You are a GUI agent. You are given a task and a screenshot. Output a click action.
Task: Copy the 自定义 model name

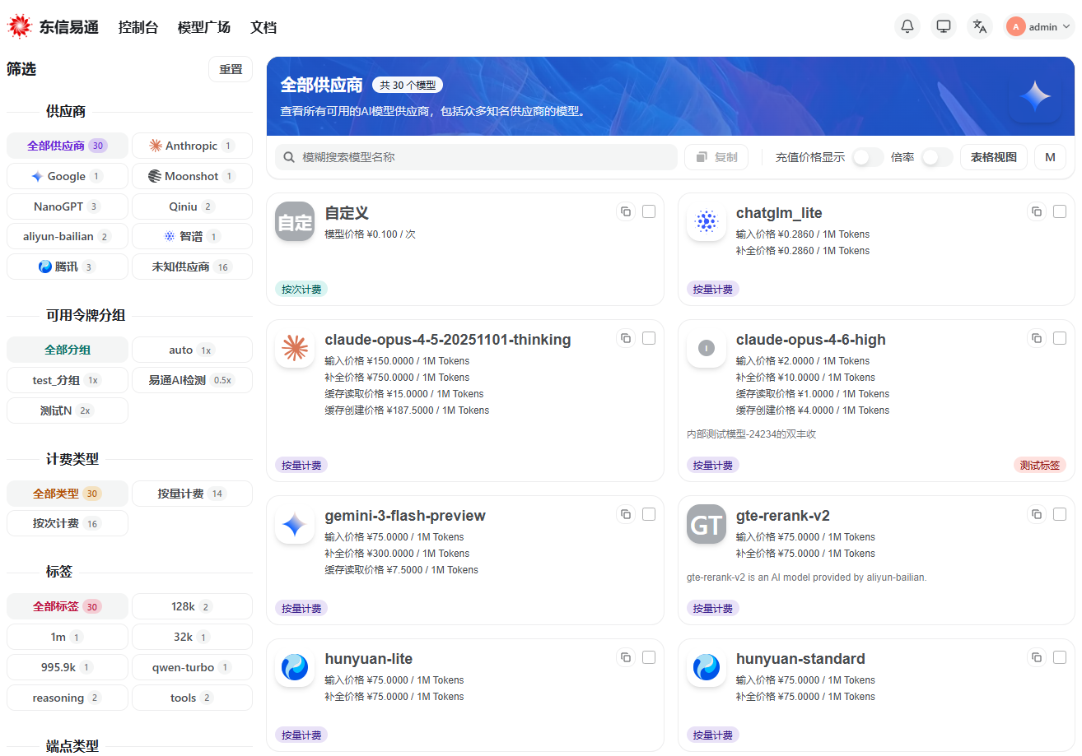point(626,211)
